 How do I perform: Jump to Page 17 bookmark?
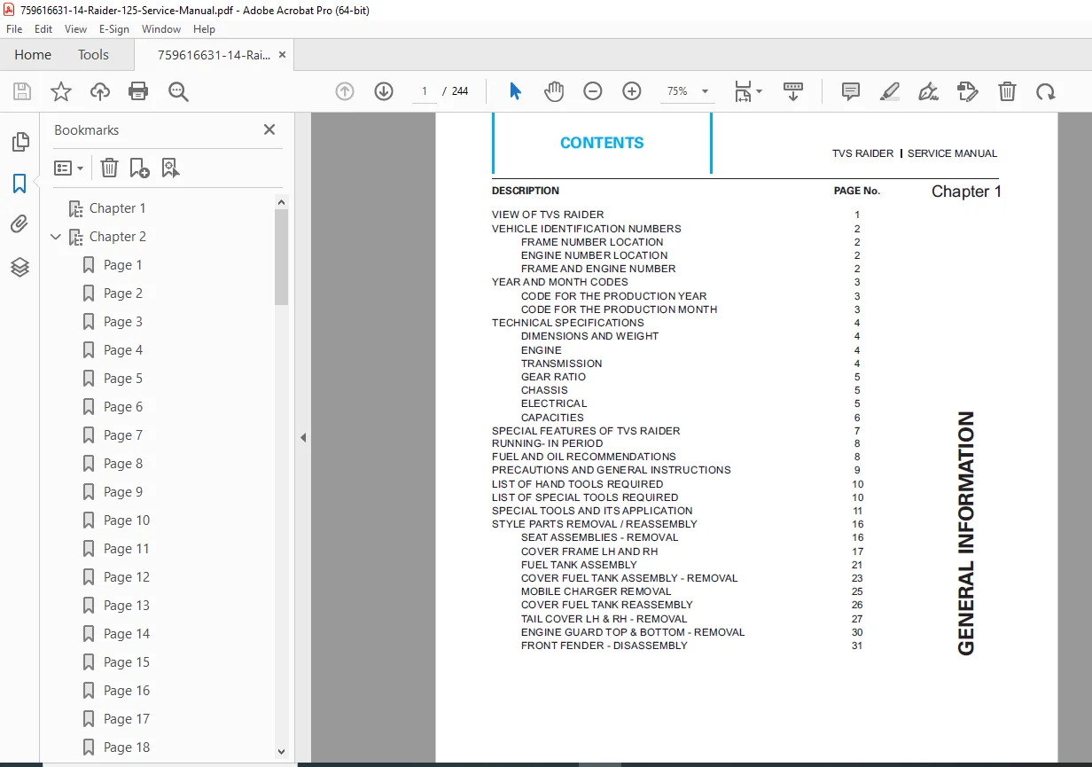[127, 719]
